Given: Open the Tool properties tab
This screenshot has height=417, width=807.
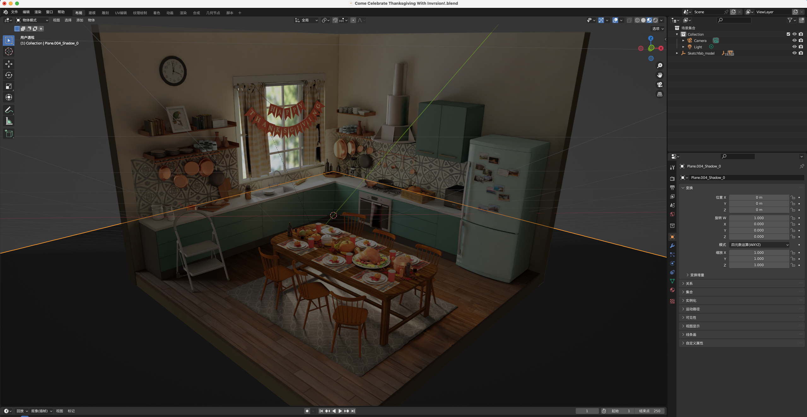Looking at the screenshot, I should 672,167.
